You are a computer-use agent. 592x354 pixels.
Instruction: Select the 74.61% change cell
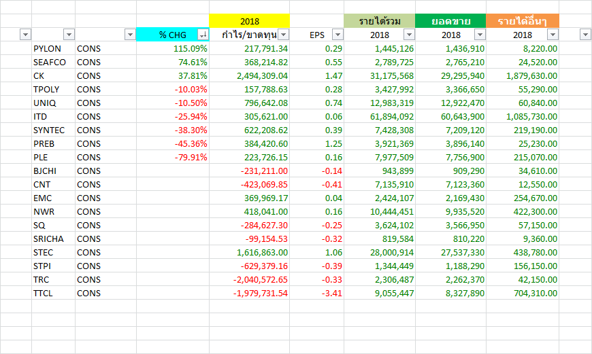(x=173, y=63)
